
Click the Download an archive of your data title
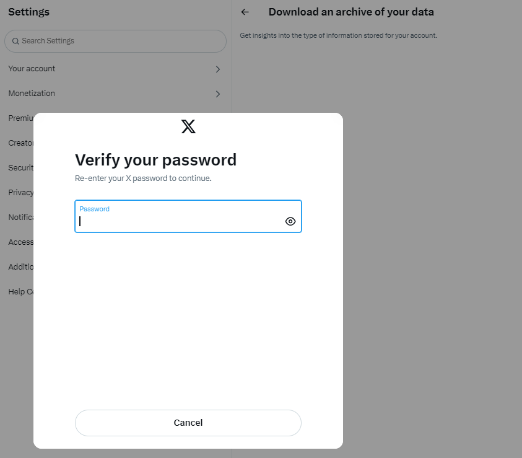click(x=351, y=12)
